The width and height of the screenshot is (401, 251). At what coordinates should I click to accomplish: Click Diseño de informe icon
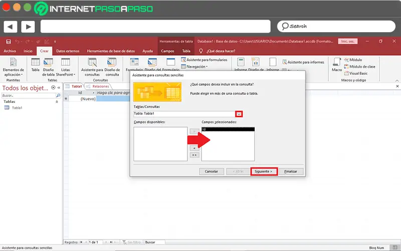(x=255, y=62)
